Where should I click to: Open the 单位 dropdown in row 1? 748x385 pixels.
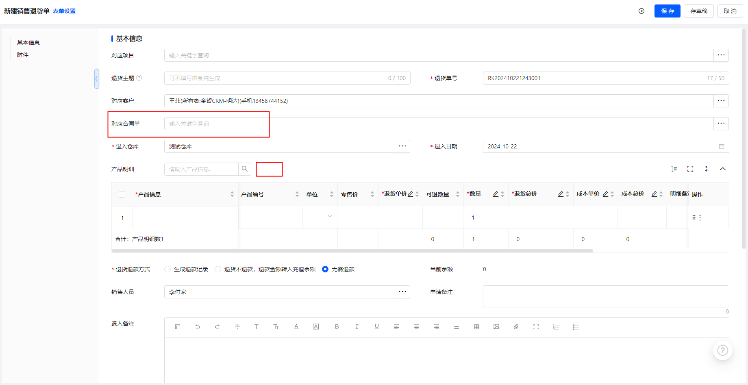(330, 216)
